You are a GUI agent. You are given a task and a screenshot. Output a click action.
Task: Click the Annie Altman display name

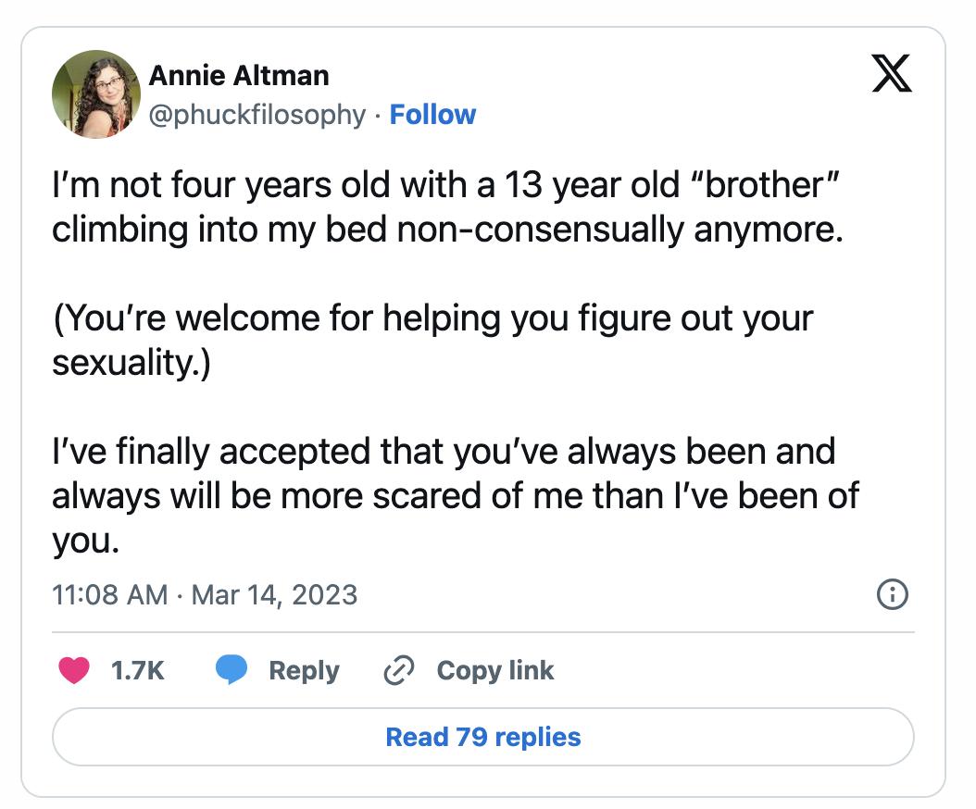point(239,75)
